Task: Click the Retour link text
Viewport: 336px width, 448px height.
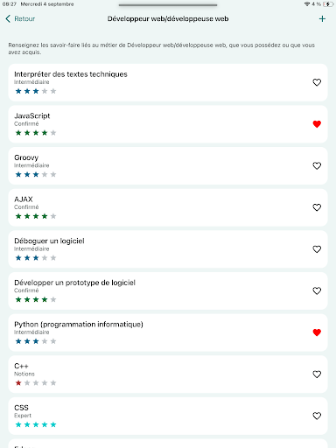Action: coord(24,19)
